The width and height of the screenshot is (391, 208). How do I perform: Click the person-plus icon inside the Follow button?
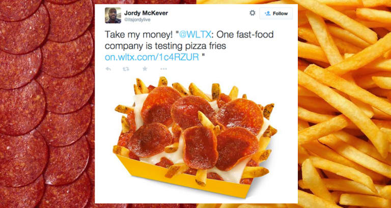(x=268, y=13)
